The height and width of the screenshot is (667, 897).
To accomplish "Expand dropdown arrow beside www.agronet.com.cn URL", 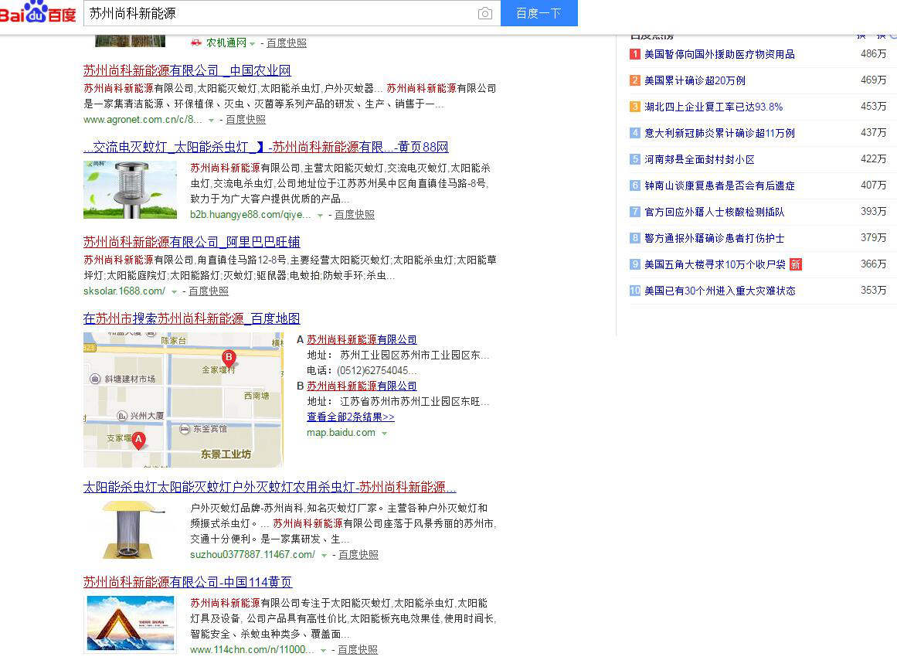I will pos(211,120).
